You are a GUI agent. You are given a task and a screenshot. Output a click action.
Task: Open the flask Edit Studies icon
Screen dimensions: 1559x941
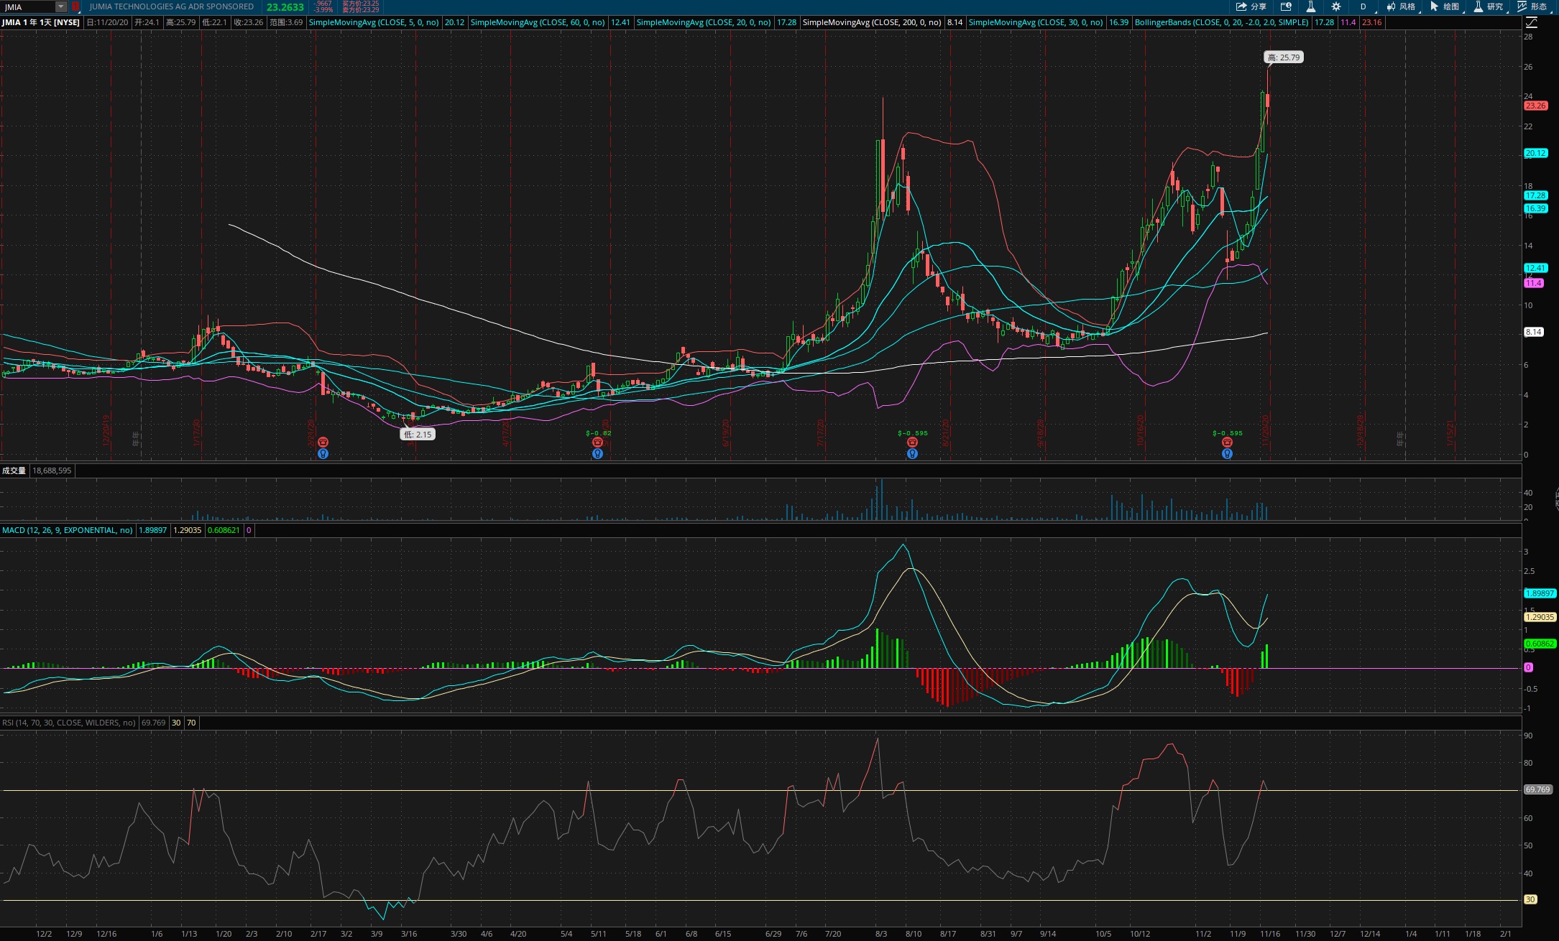(1310, 6)
